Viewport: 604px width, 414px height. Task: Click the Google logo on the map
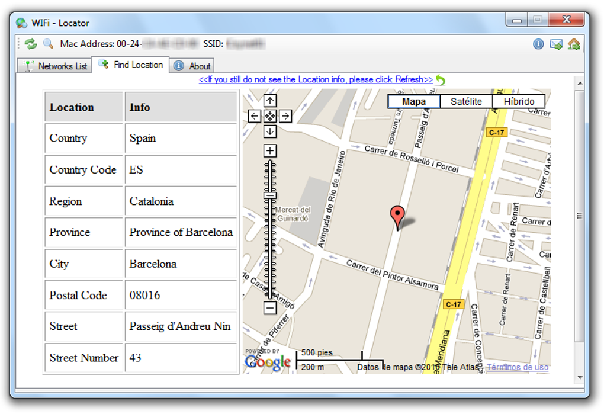click(268, 362)
